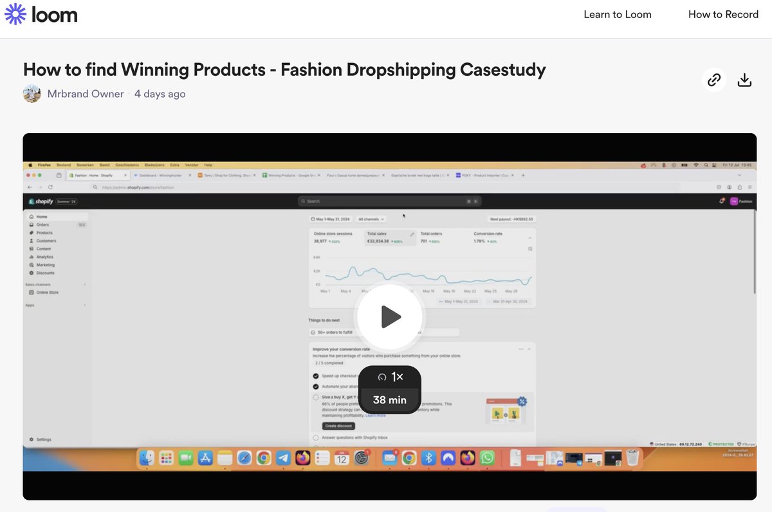Click the '50+ orders to fulfill' item
772x512 pixels.
[x=335, y=333]
